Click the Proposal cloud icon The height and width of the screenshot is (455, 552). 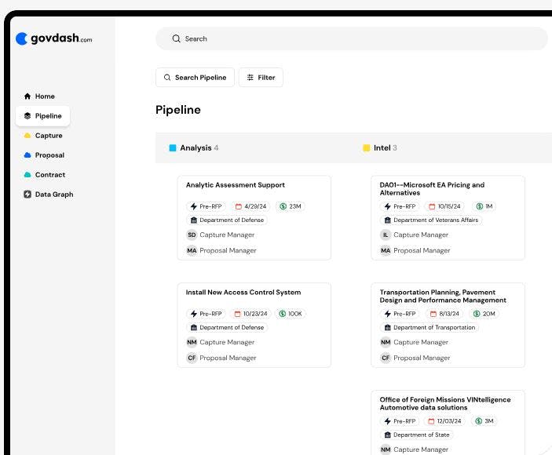coord(27,155)
